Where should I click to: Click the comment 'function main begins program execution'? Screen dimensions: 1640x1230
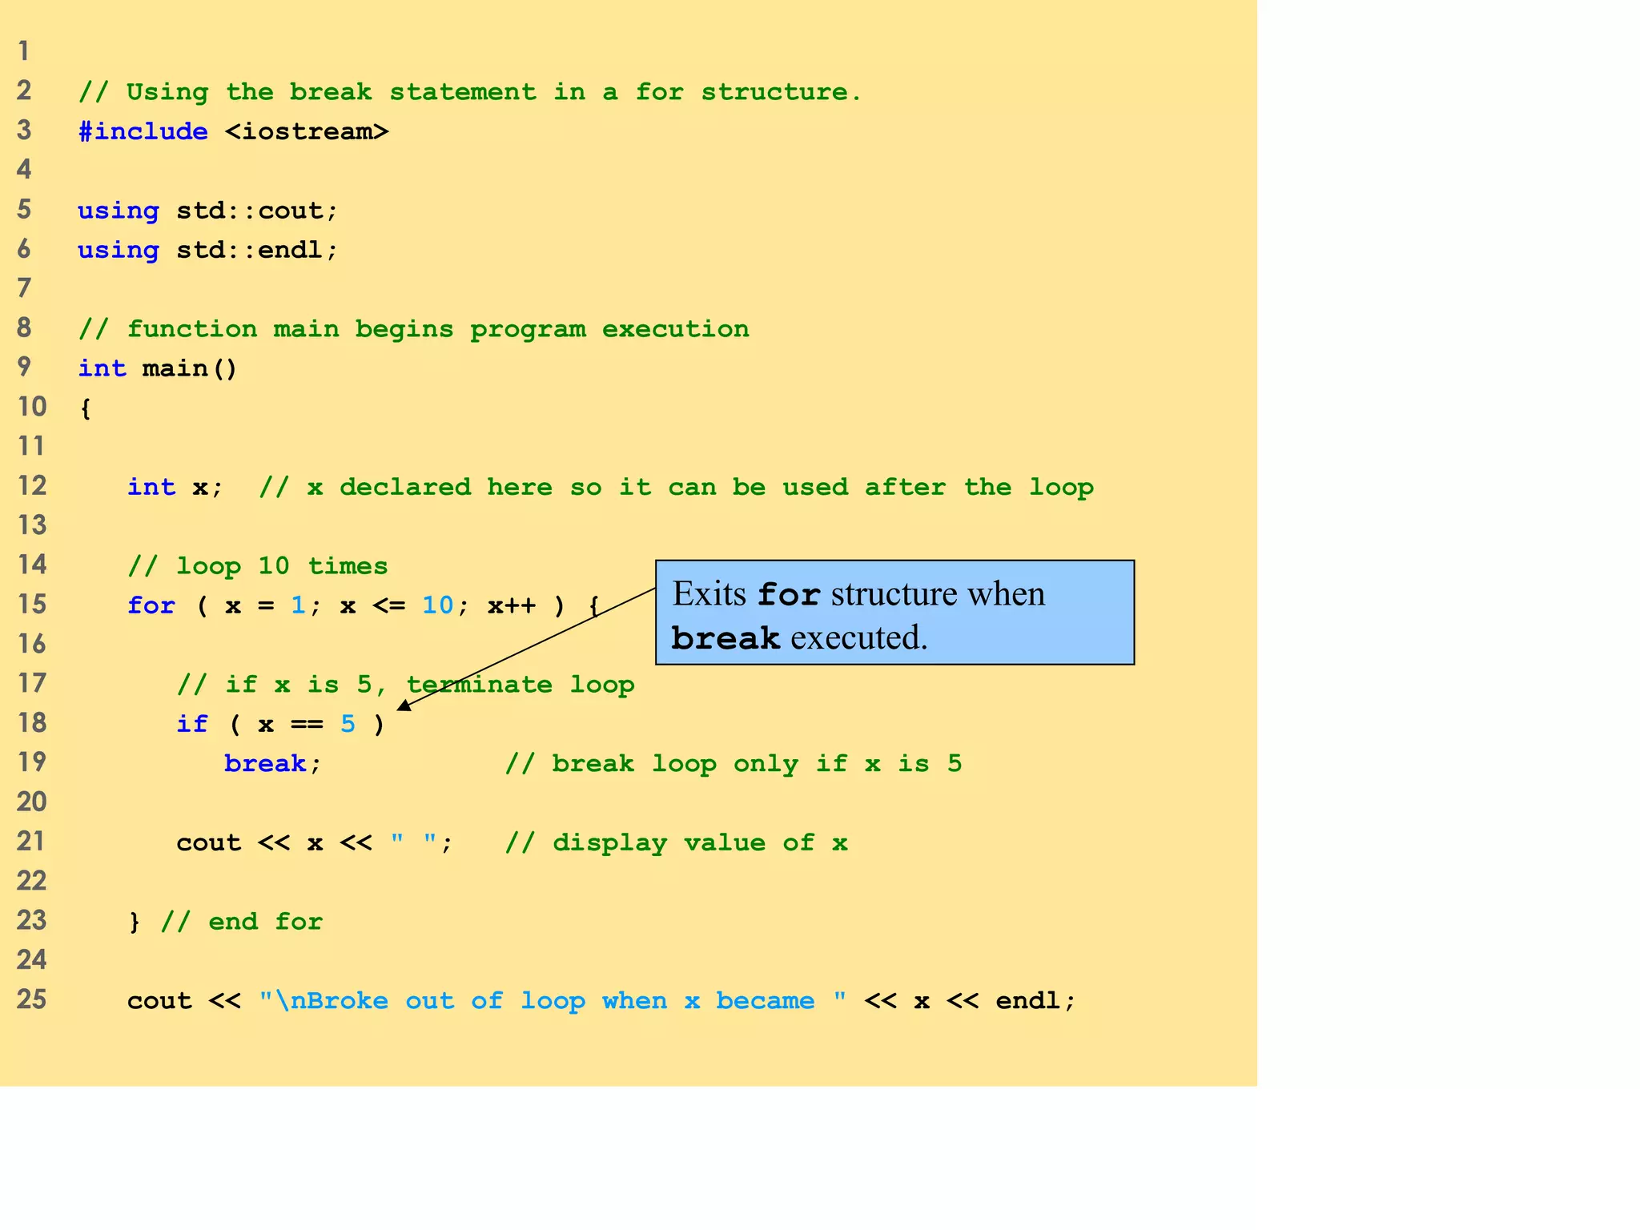pyautogui.click(x=414, y=329)
